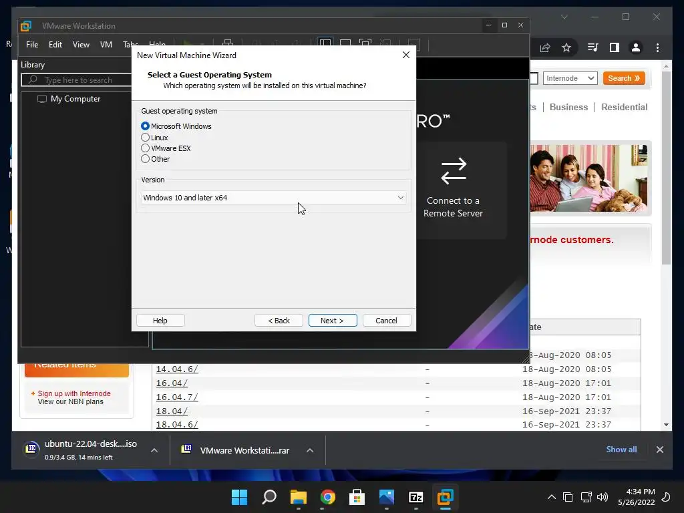Open the volume control in tray
The width and height of the screenshot is (684, 513).
[603, 497]
